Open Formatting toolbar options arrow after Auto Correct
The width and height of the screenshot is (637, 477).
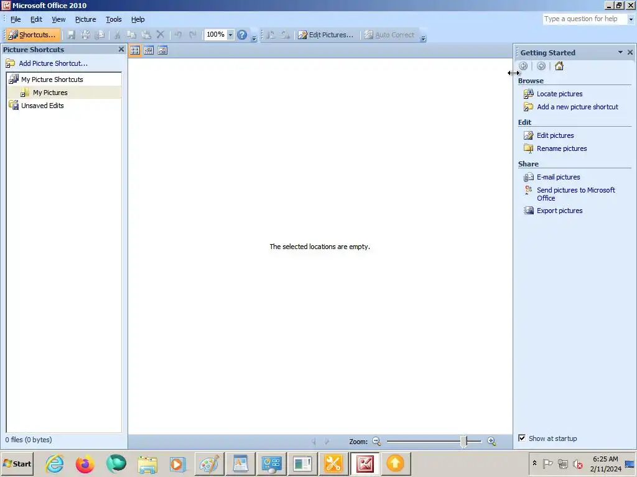click(423, 38)
